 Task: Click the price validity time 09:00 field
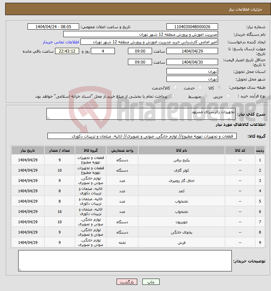(x=140, y=62)
